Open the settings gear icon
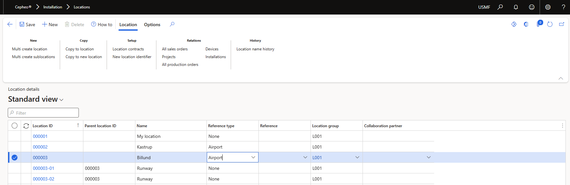The width and height of the screenshot is (570, 185). tap(548, 7)
